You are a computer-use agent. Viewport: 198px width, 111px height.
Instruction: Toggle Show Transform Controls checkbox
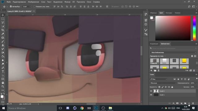34,6
